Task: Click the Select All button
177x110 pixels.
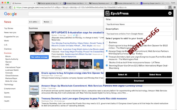Action: click(122, 75)
